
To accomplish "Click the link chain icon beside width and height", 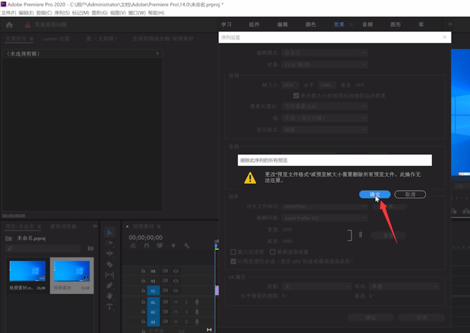I will click(360, 235).
